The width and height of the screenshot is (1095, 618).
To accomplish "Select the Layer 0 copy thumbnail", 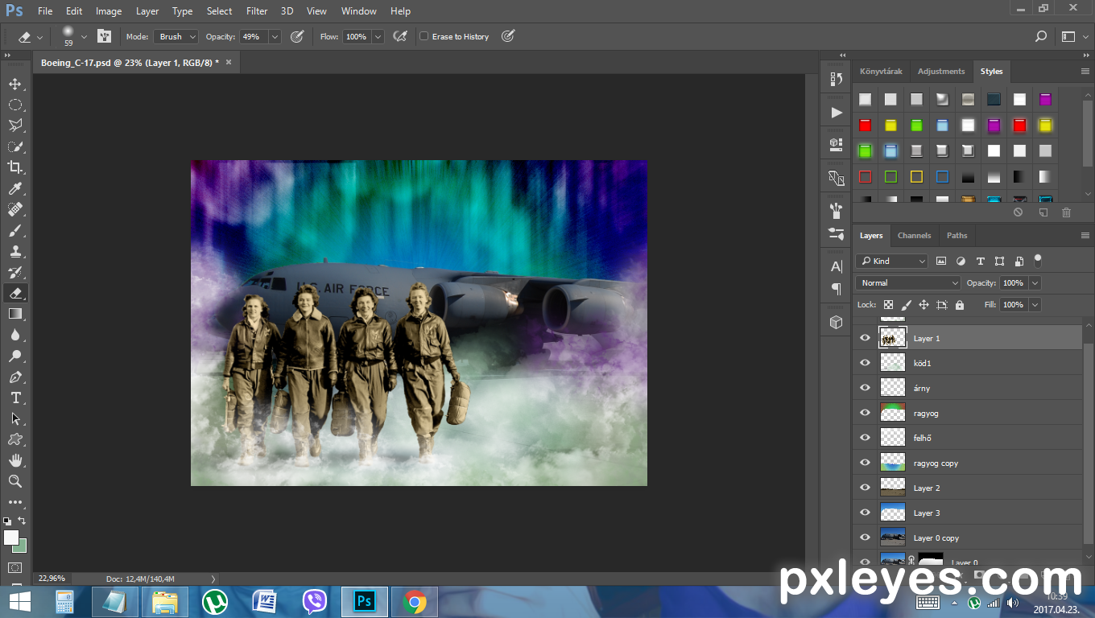I will [x=893, y=538].
